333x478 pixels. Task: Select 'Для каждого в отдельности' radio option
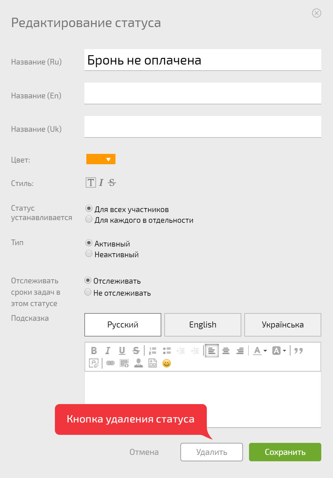[x=89, y=219]
